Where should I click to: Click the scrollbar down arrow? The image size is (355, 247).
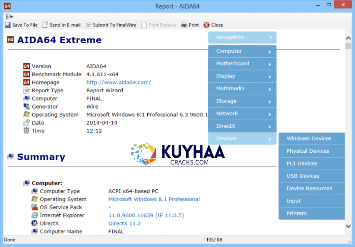click(x=348, y=226)
